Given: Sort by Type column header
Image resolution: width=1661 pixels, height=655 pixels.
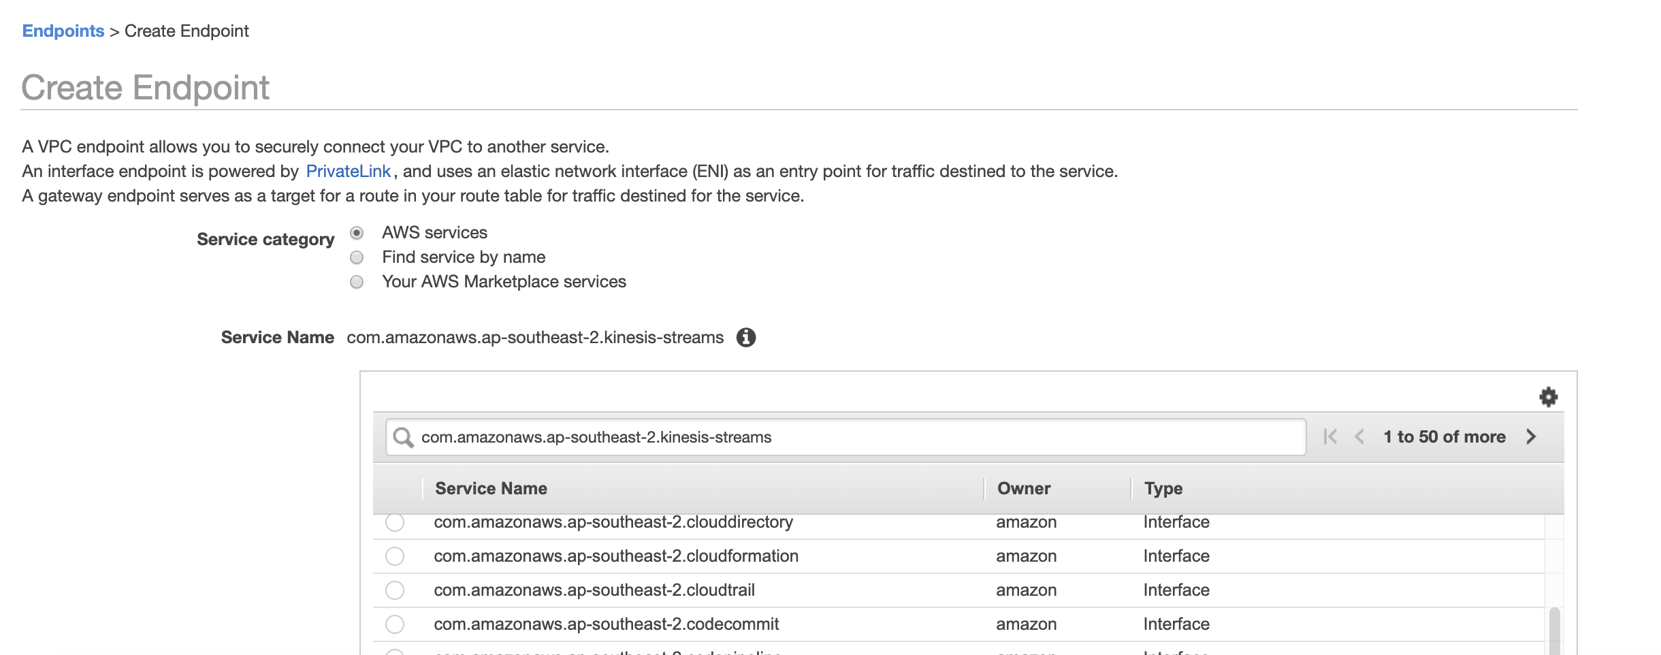Looking at the screenshot, I should pos(1163,489).
